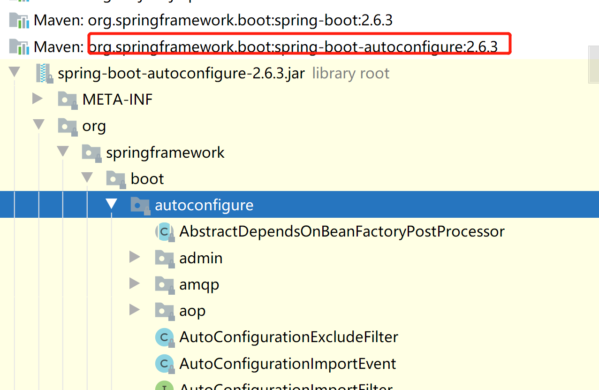
Task: Click the Maven library icon for spring-boot-autoconfigure:2.6.3
Action: tap(19, 47)
